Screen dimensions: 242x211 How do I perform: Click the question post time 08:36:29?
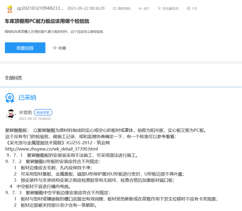86,8
